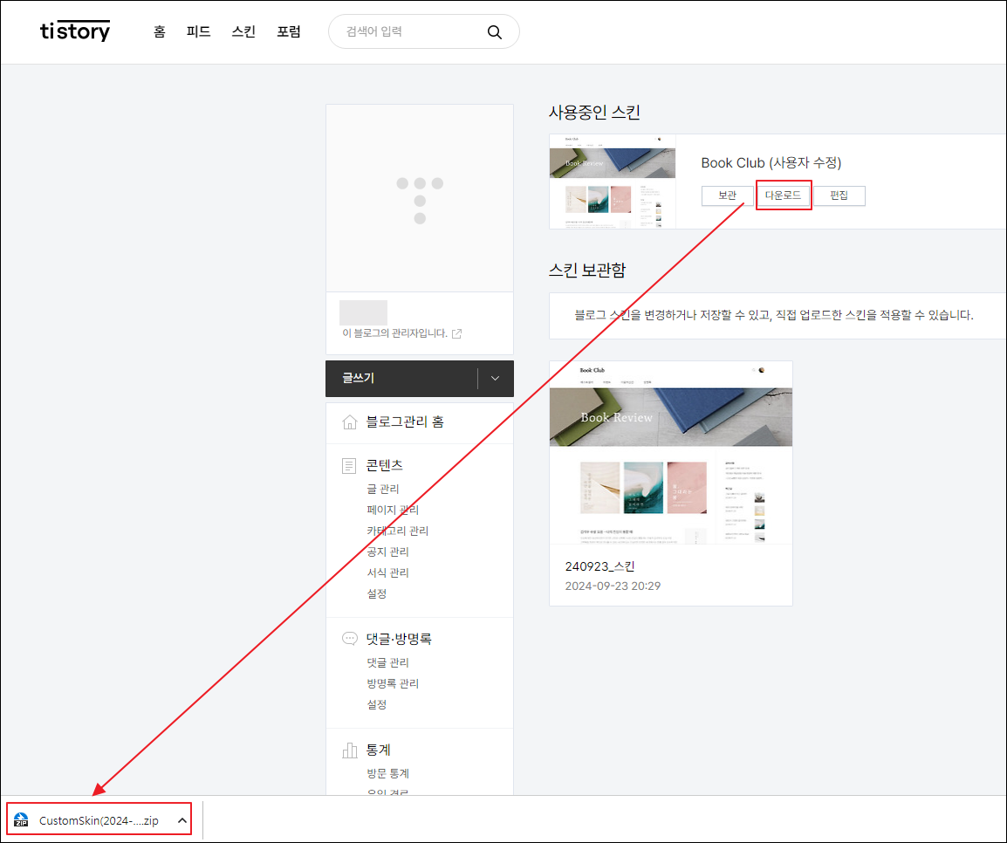Click the date 2024-09-23 20:29
Viewport: 1007px width, 843px height.
(x=613, y=586)
